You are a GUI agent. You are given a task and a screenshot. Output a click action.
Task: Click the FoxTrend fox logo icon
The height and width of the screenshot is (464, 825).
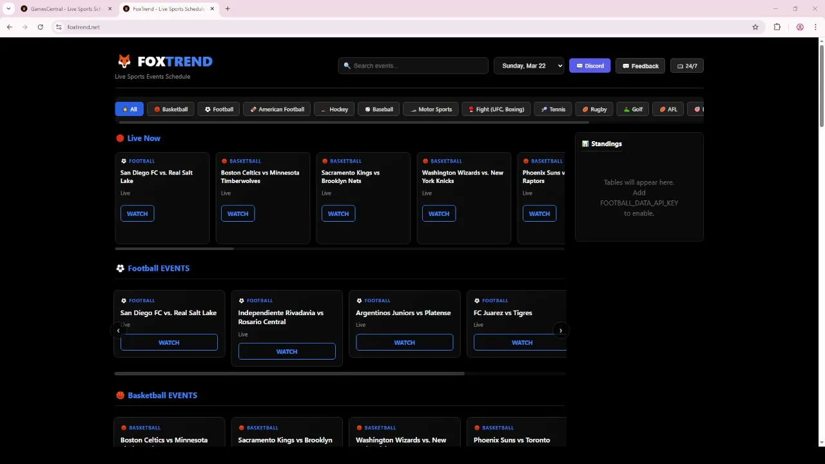[124, 61]
